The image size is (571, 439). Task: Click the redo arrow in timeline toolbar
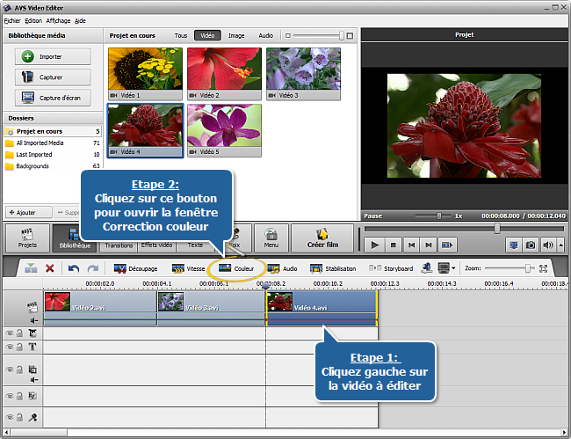point(92,268)
